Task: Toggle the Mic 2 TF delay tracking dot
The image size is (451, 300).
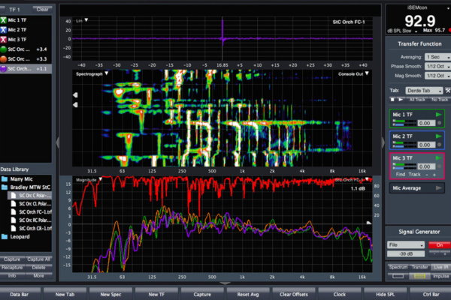Action: tap(439, 145)
